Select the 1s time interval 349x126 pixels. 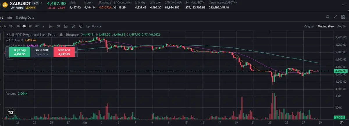pyautogui.click(x=5, y=26)
